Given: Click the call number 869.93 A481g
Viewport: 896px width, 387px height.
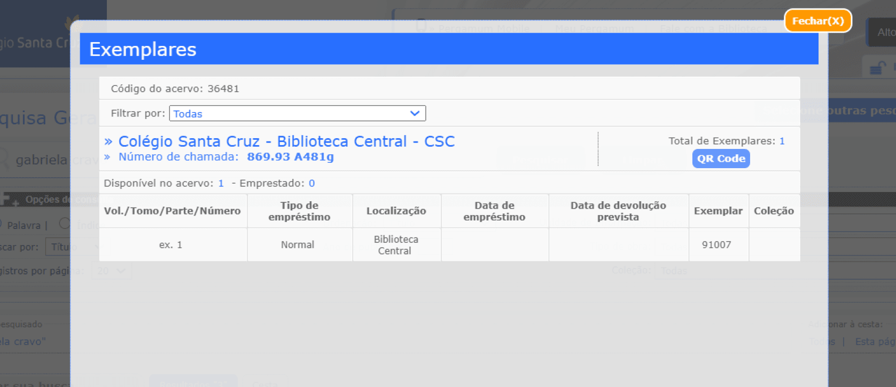Looking at the screenshot, I should pos(290,157).
